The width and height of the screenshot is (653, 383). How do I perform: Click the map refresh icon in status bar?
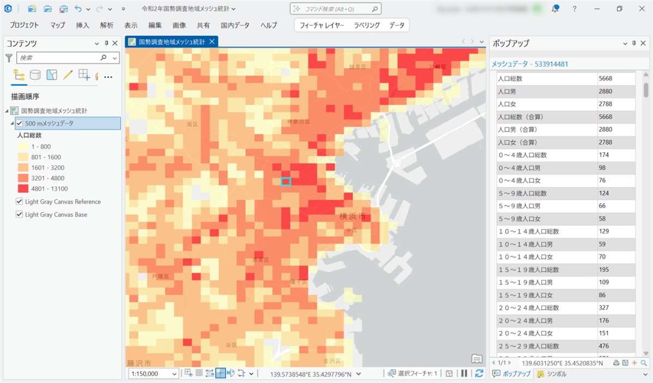[x=479, y=373]
